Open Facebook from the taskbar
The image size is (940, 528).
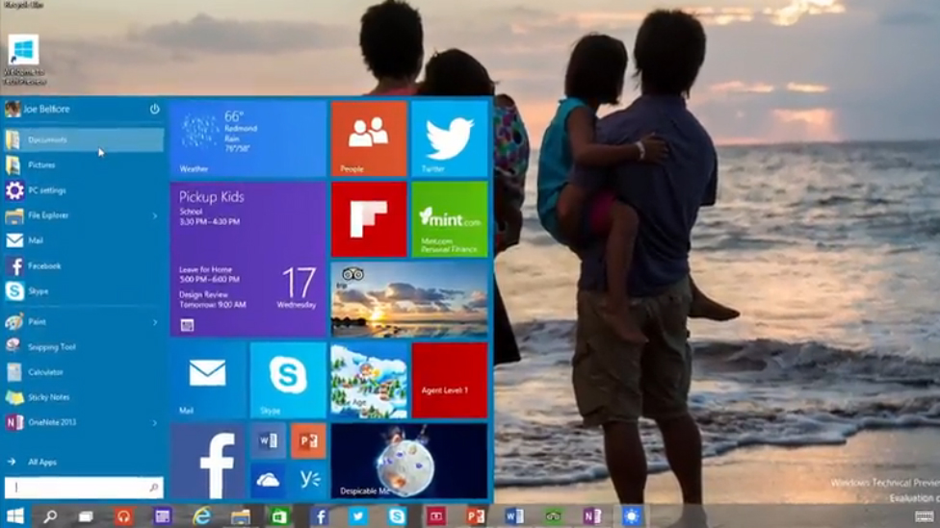click(x=320, y=516)
